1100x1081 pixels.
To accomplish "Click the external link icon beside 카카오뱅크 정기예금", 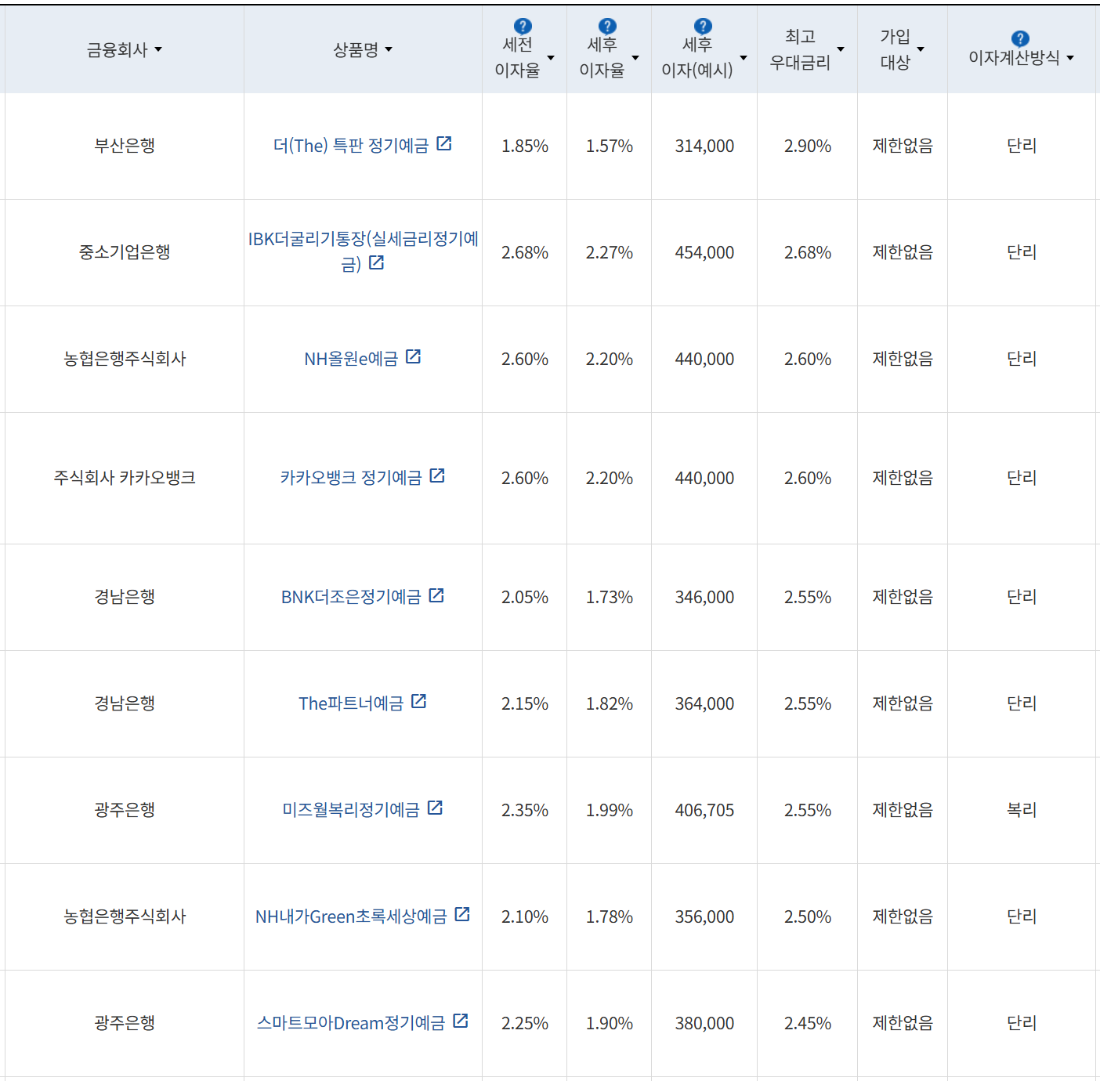I will (438, 475).
